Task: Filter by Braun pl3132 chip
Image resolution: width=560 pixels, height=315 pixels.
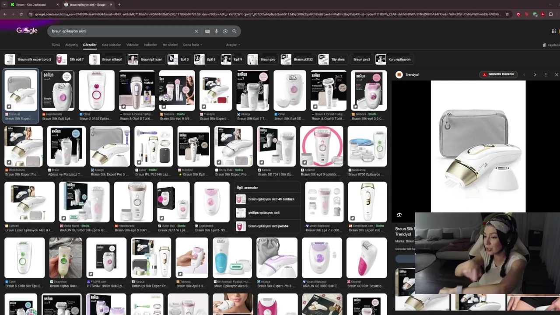Action: tap(298, 59)
